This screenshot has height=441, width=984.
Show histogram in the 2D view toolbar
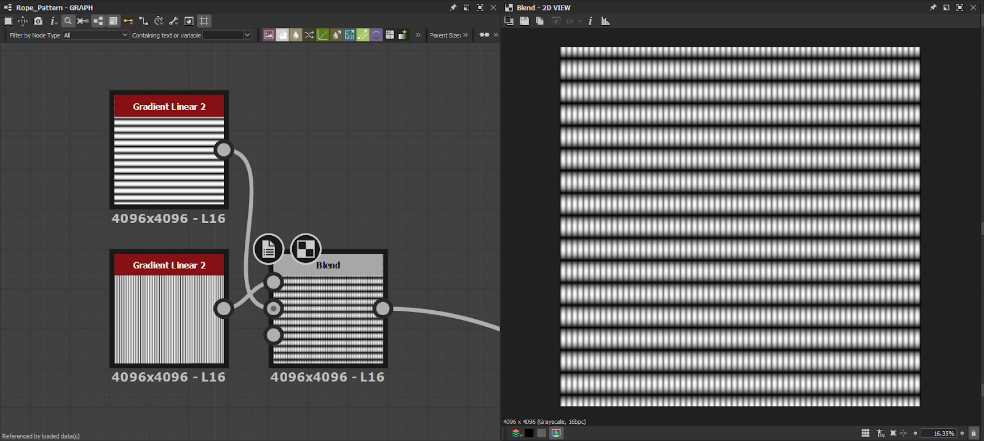click(x=605, y=21)
